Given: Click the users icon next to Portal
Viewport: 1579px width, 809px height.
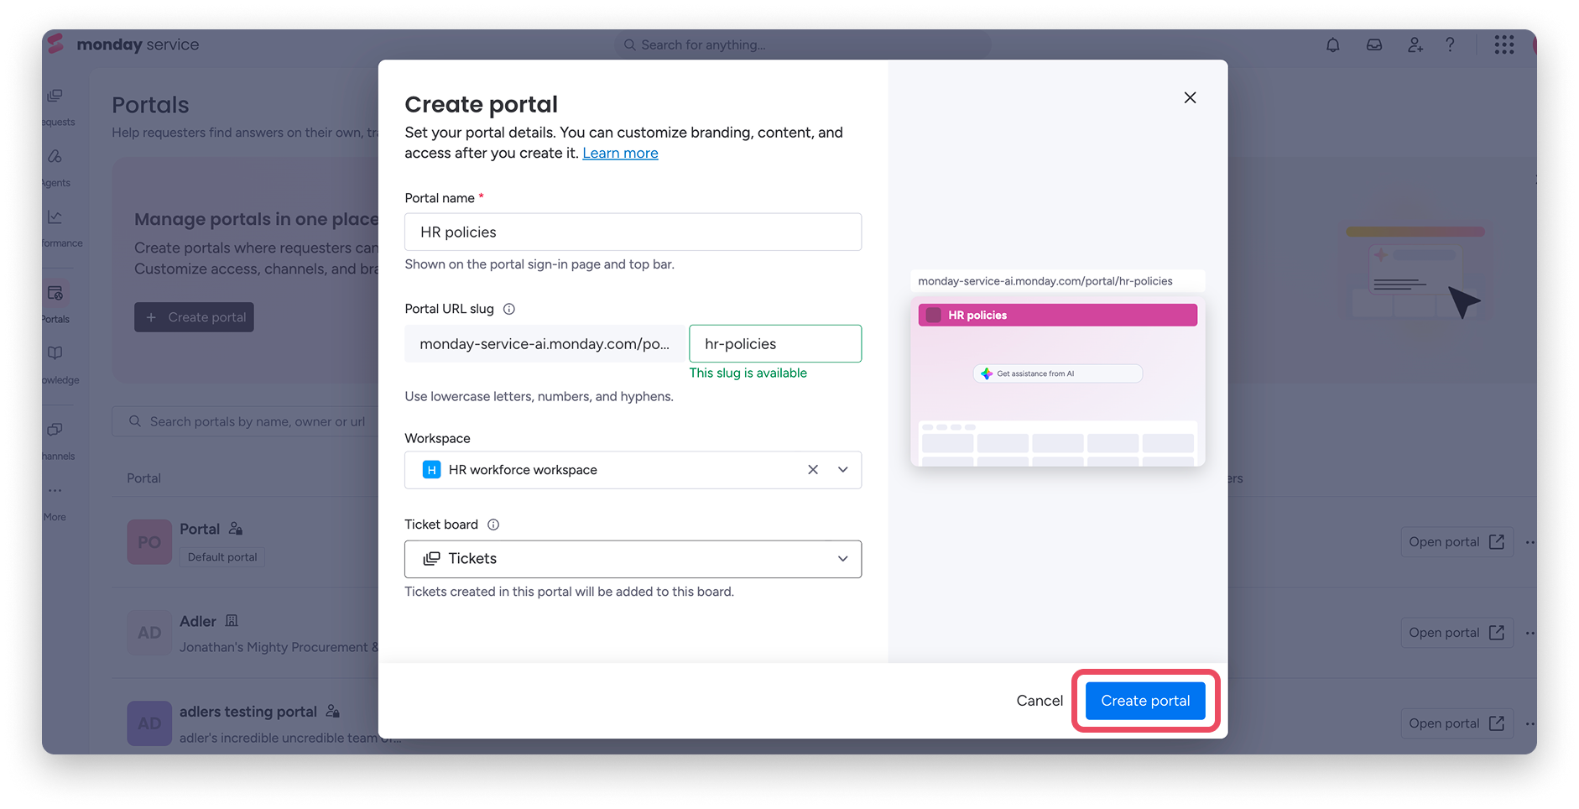Looking at the screenshot, I should [x=236, y=529].
